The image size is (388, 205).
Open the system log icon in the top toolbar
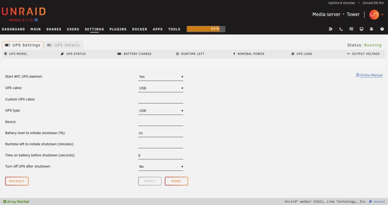pos(372,29)
